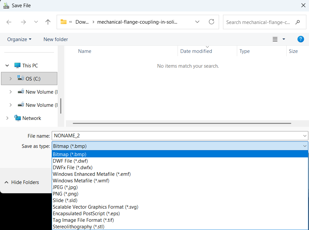Expand the Network tree node
This screenshot has height=230, width=309.
[8, 118]
